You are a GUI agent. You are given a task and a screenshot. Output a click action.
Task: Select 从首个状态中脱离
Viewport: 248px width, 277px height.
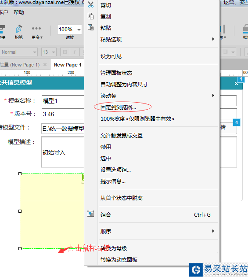coord(152,198)
